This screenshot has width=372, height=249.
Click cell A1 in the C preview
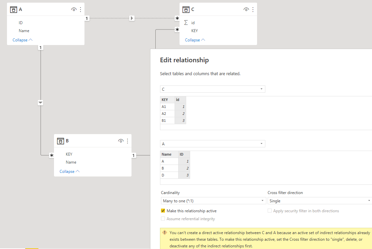pyautogui.click(x=167, y=107)
